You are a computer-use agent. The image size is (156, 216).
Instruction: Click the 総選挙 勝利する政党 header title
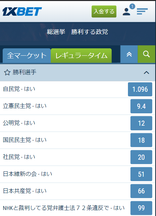77,32
